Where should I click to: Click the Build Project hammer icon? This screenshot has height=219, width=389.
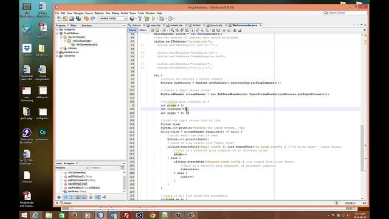[140, 19]
